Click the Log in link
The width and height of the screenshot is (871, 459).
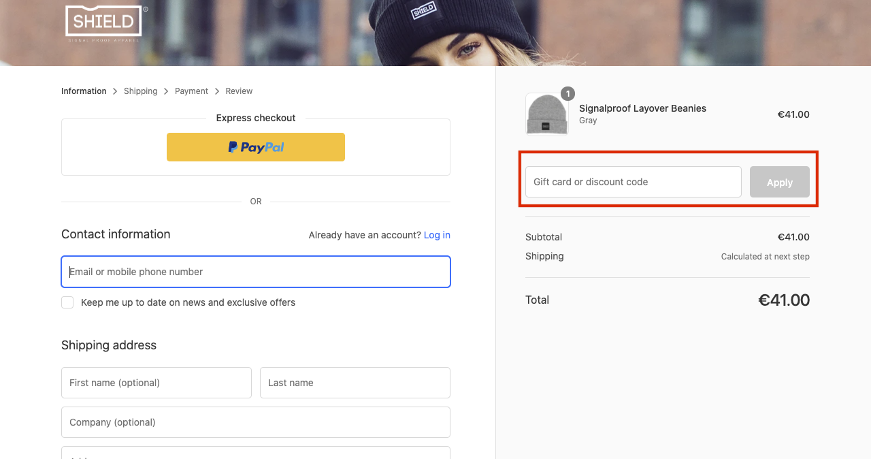(x=437, y=235)
